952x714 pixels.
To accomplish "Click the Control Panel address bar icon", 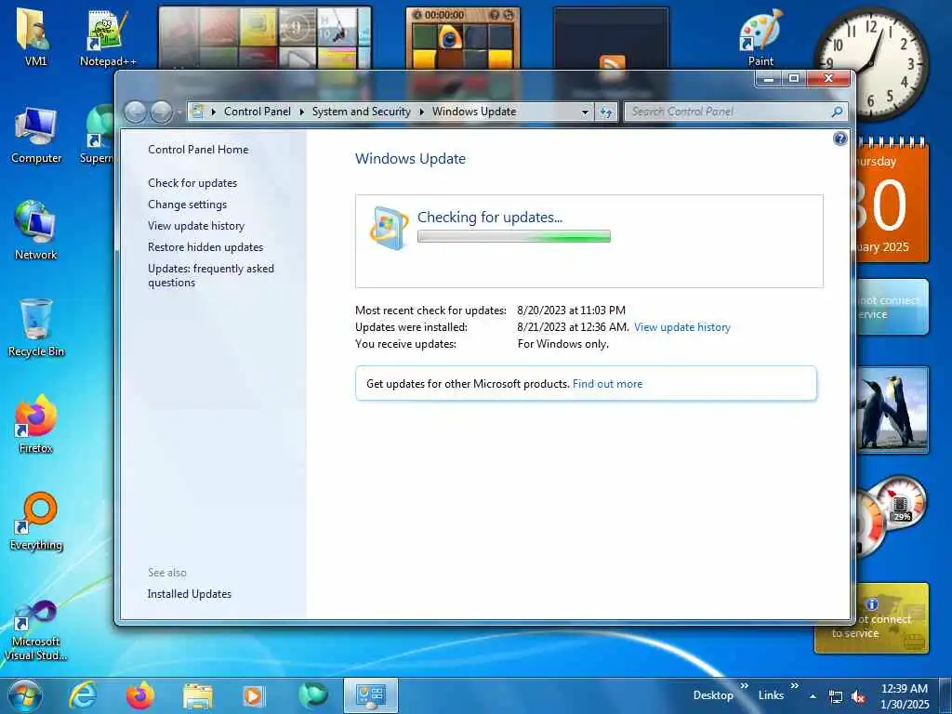I will click(197, 112).
